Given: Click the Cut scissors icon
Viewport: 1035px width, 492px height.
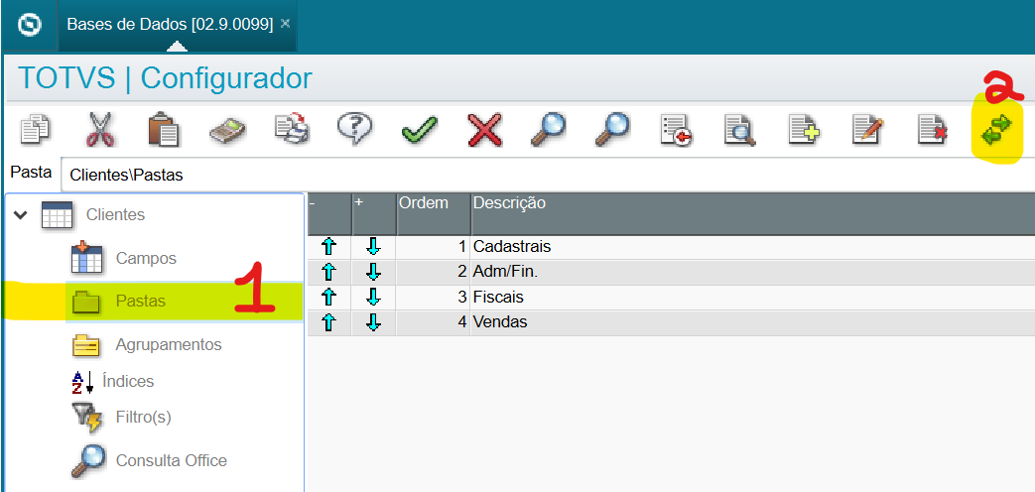Looking at the screenshot, I should (x=99, y=129).
